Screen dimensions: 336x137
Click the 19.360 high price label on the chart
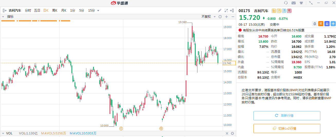(x=183, y=22)
